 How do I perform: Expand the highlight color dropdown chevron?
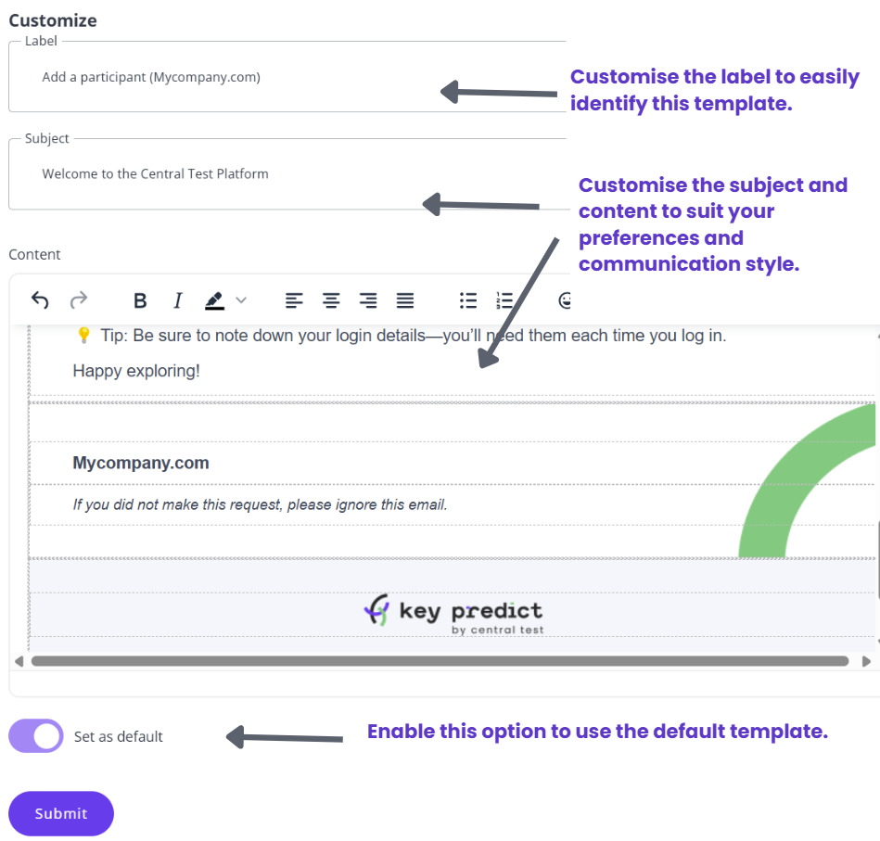(x=241, y=300)
